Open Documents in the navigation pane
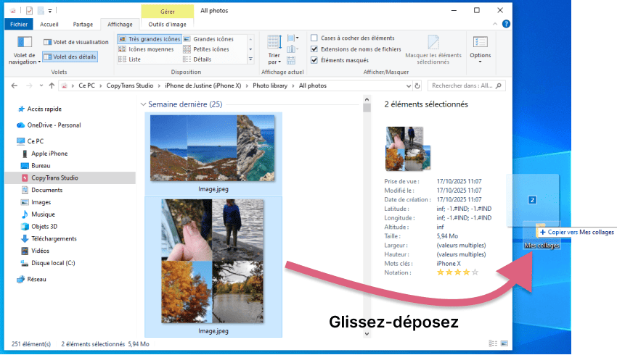Image resolution: width=617 pixels, height=355 pixels. coord(41,190)
